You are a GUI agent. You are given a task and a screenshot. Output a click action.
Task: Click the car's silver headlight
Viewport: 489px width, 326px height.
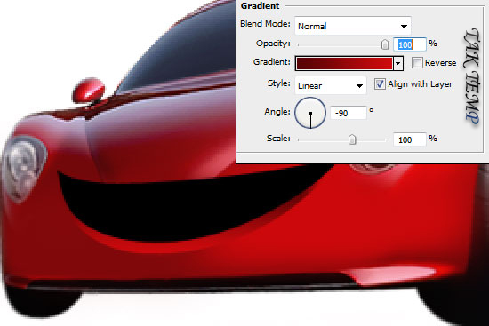tap(24, 168)
